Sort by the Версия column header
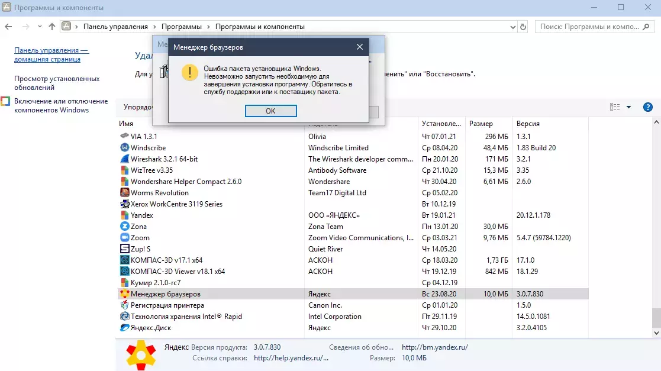The image size is (661, 371). click(528, 124)
